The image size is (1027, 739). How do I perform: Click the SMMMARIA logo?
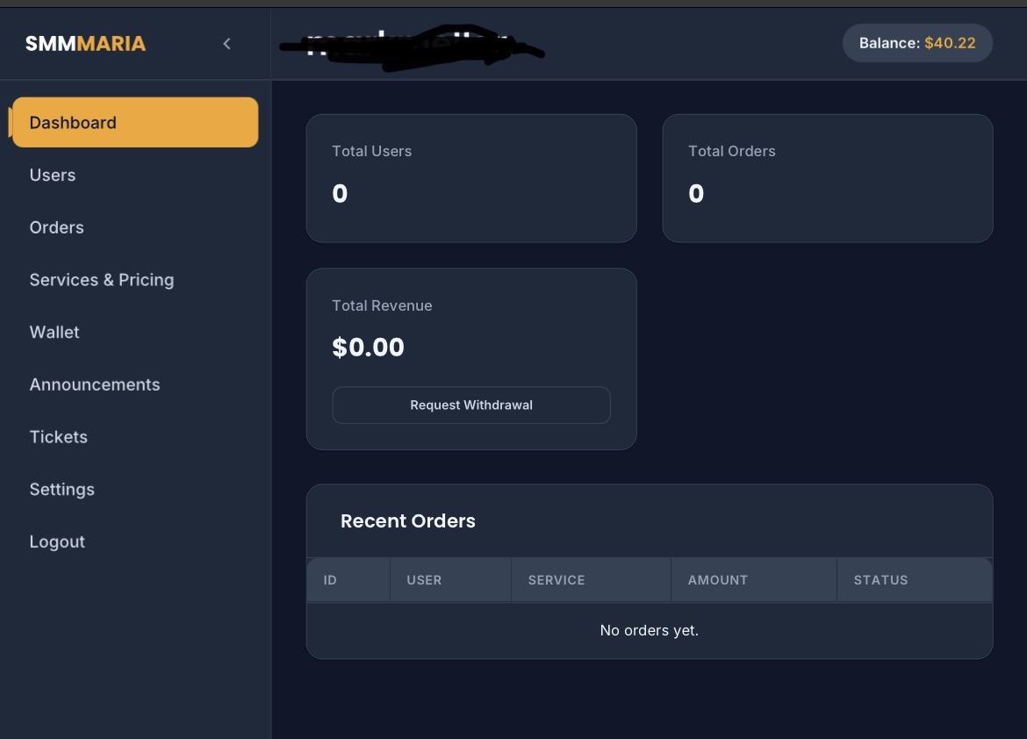85,44
